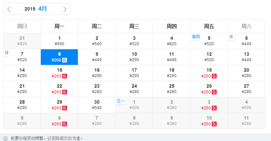Select April 9 priced ¥449
271x141 pixels.
97,57
